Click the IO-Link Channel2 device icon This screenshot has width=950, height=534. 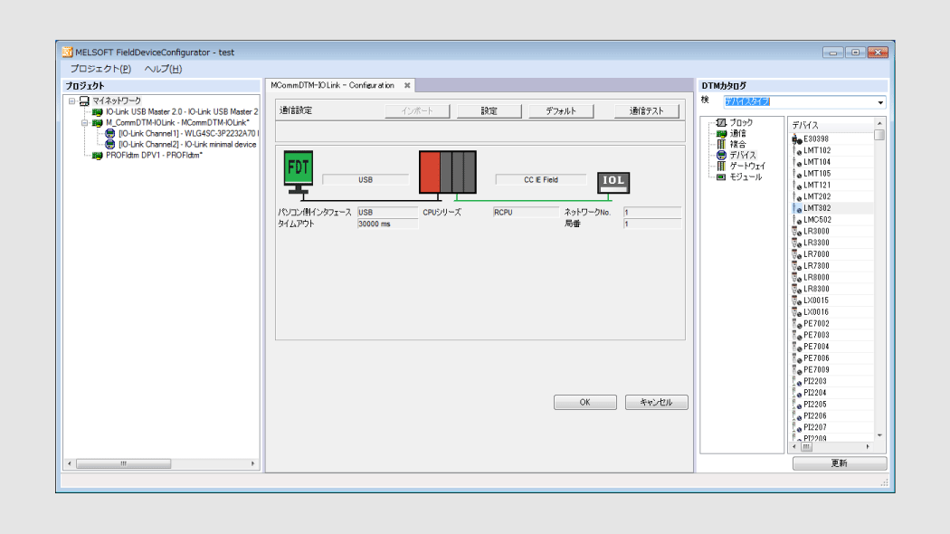(x=110, y=145)
